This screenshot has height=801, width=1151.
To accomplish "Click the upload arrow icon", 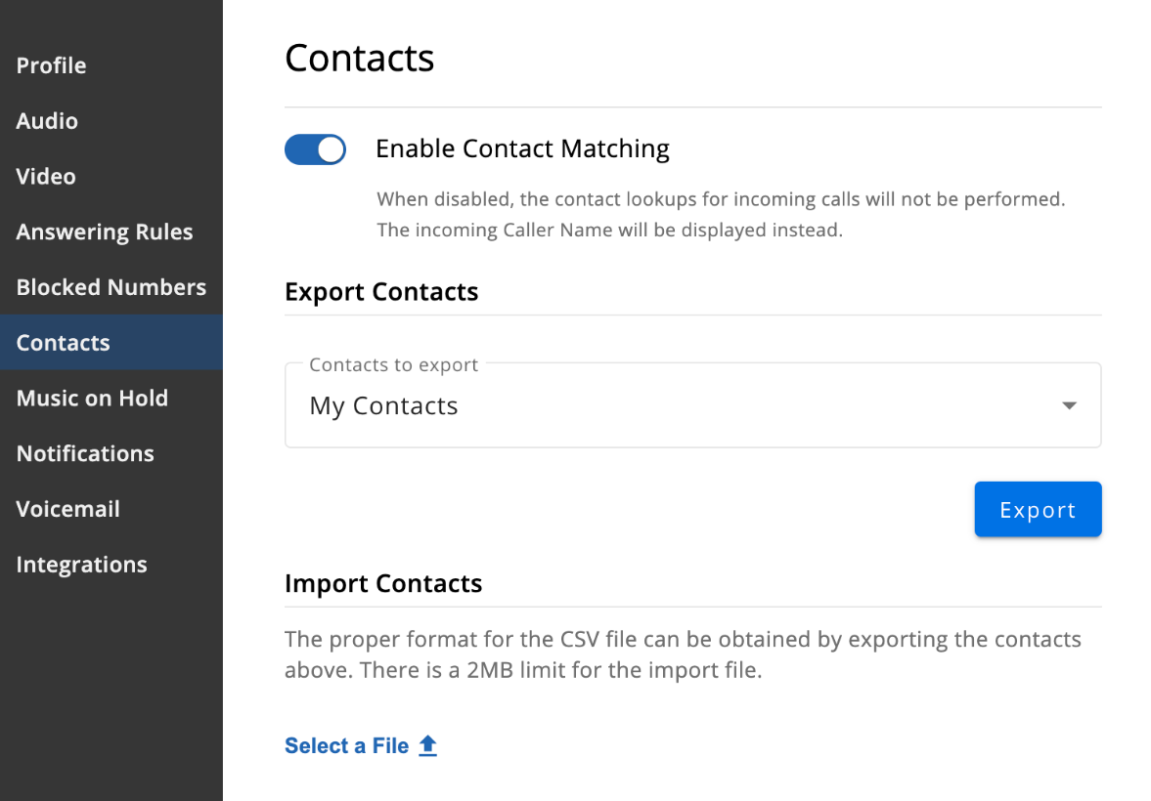I will pyautogui.click(x=428, y=746).
